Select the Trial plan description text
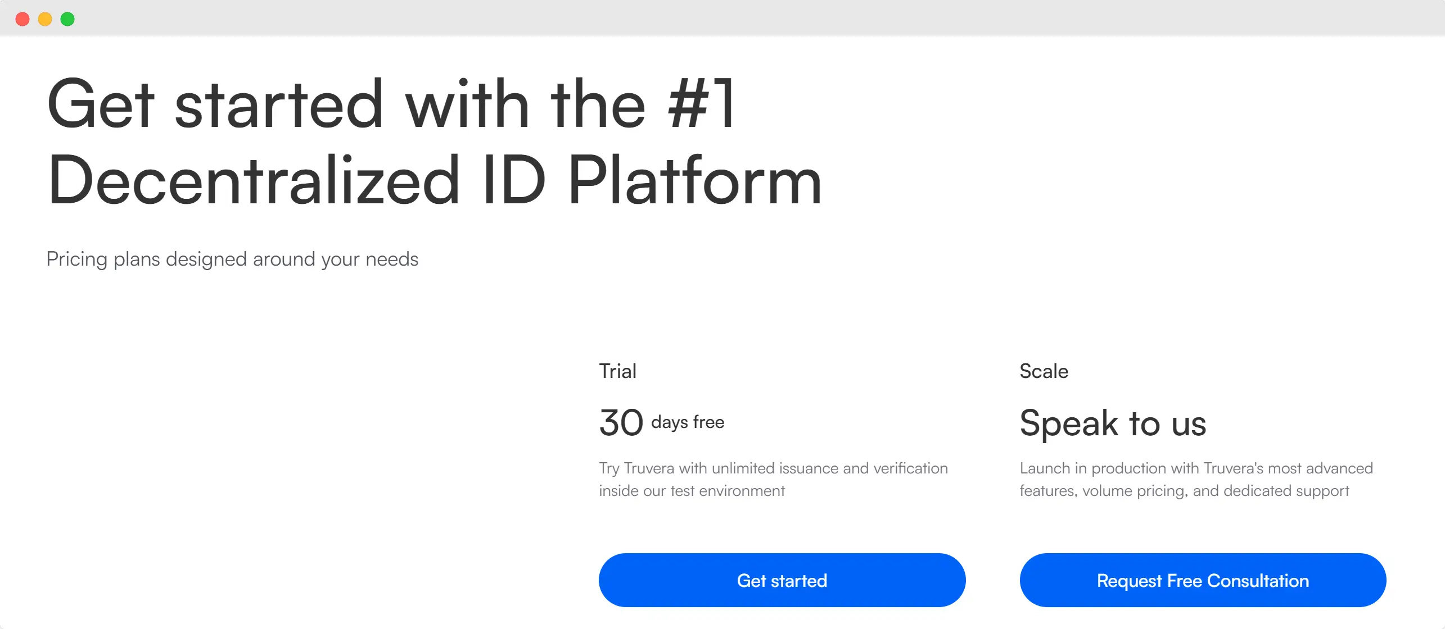This screenshot has width=1445, height=629. 773,478
